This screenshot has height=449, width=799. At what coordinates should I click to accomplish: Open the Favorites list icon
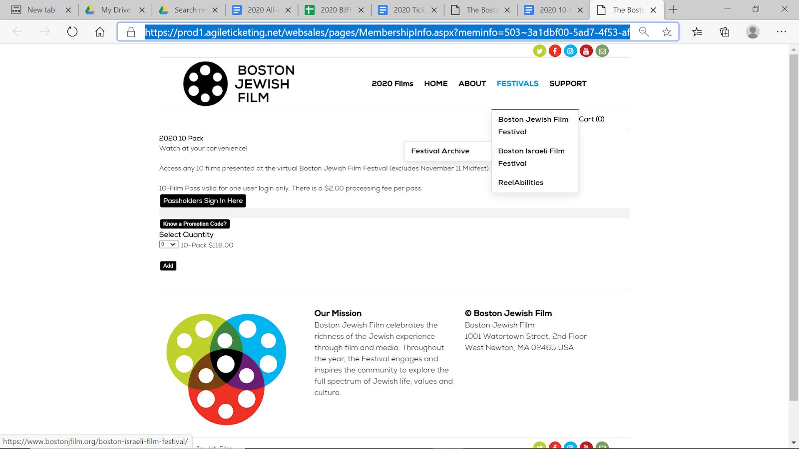coord(697,32)
